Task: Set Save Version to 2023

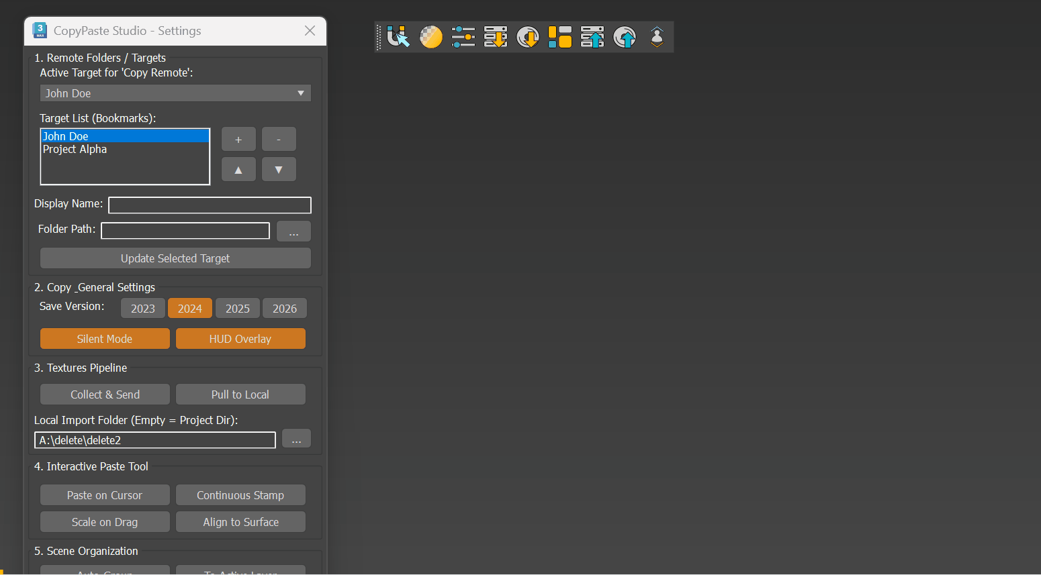Action: [143, 309]
